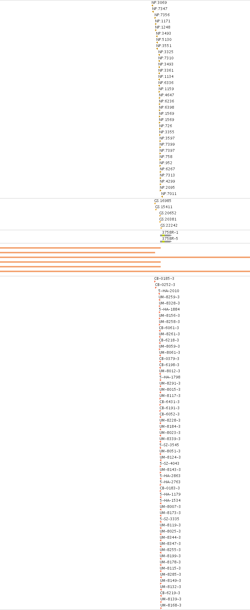This screenshot has height=610, width=250.
Task: Select the NP:6336 label
Action: [166, 83]
